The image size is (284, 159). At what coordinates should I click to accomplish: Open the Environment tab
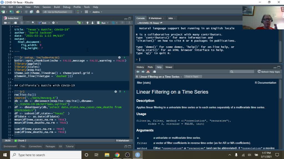(x=10, y=146)
